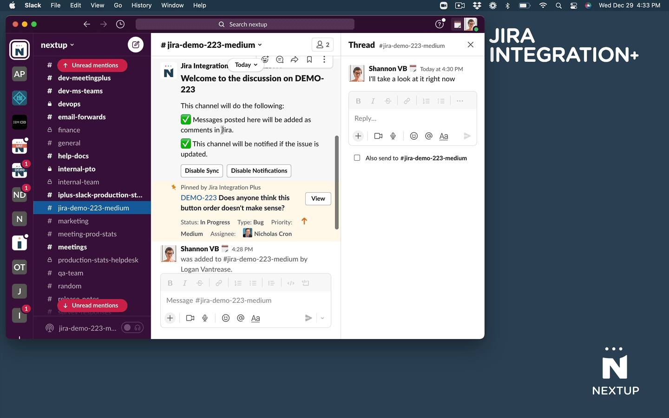The height and width of the screenshot is (418, 669).
Task: Open the #jira-demo-223-medium channel details dropdown
Action: coord(211,45)
